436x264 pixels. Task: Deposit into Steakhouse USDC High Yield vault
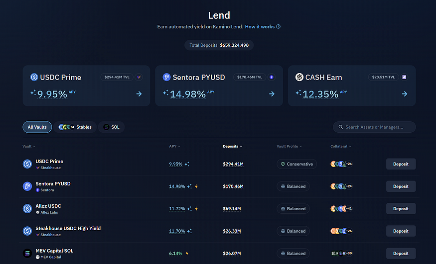[x=401, y=231]
